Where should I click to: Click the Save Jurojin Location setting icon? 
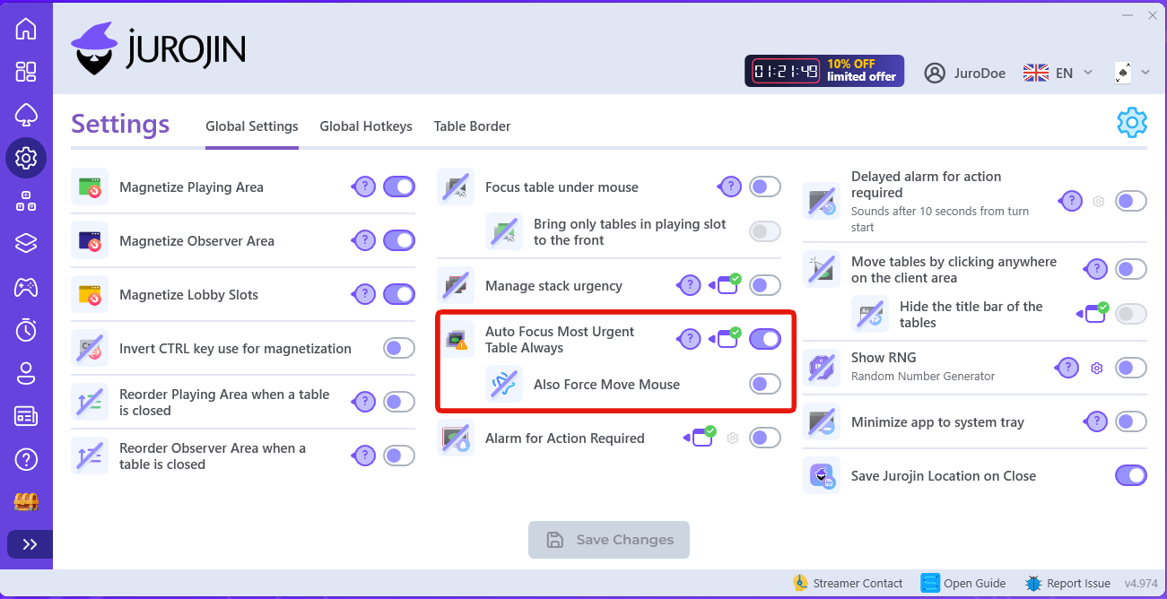(822, 475)
